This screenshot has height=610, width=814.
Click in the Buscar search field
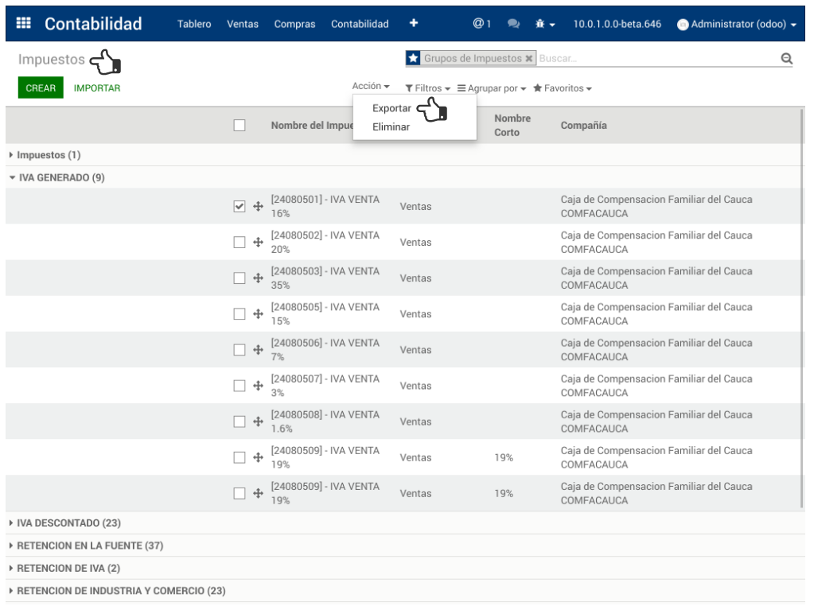652,59
